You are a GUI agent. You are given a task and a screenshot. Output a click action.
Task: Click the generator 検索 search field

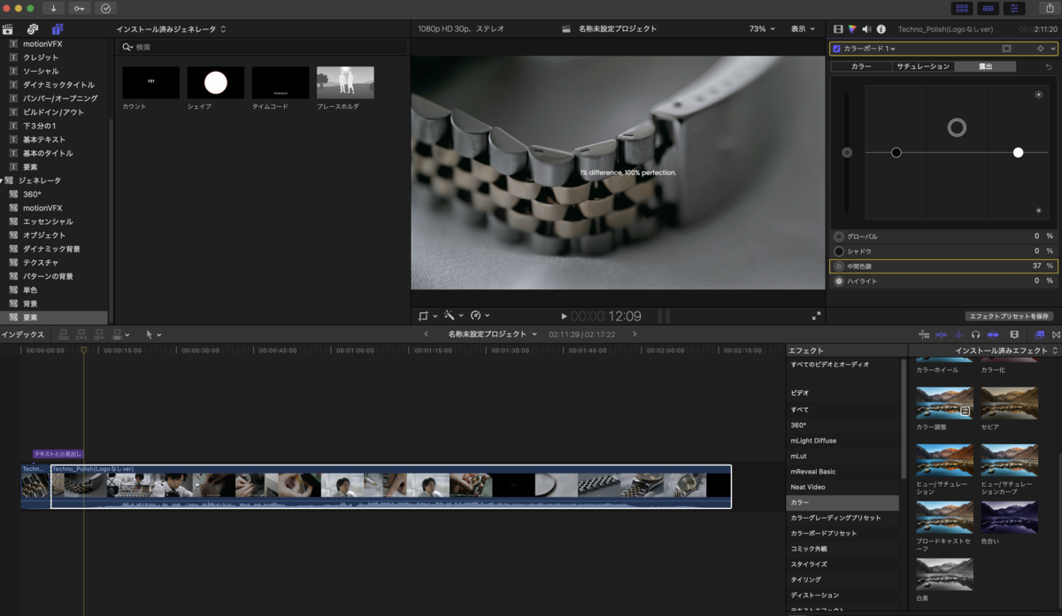click(x=264, y=47)
